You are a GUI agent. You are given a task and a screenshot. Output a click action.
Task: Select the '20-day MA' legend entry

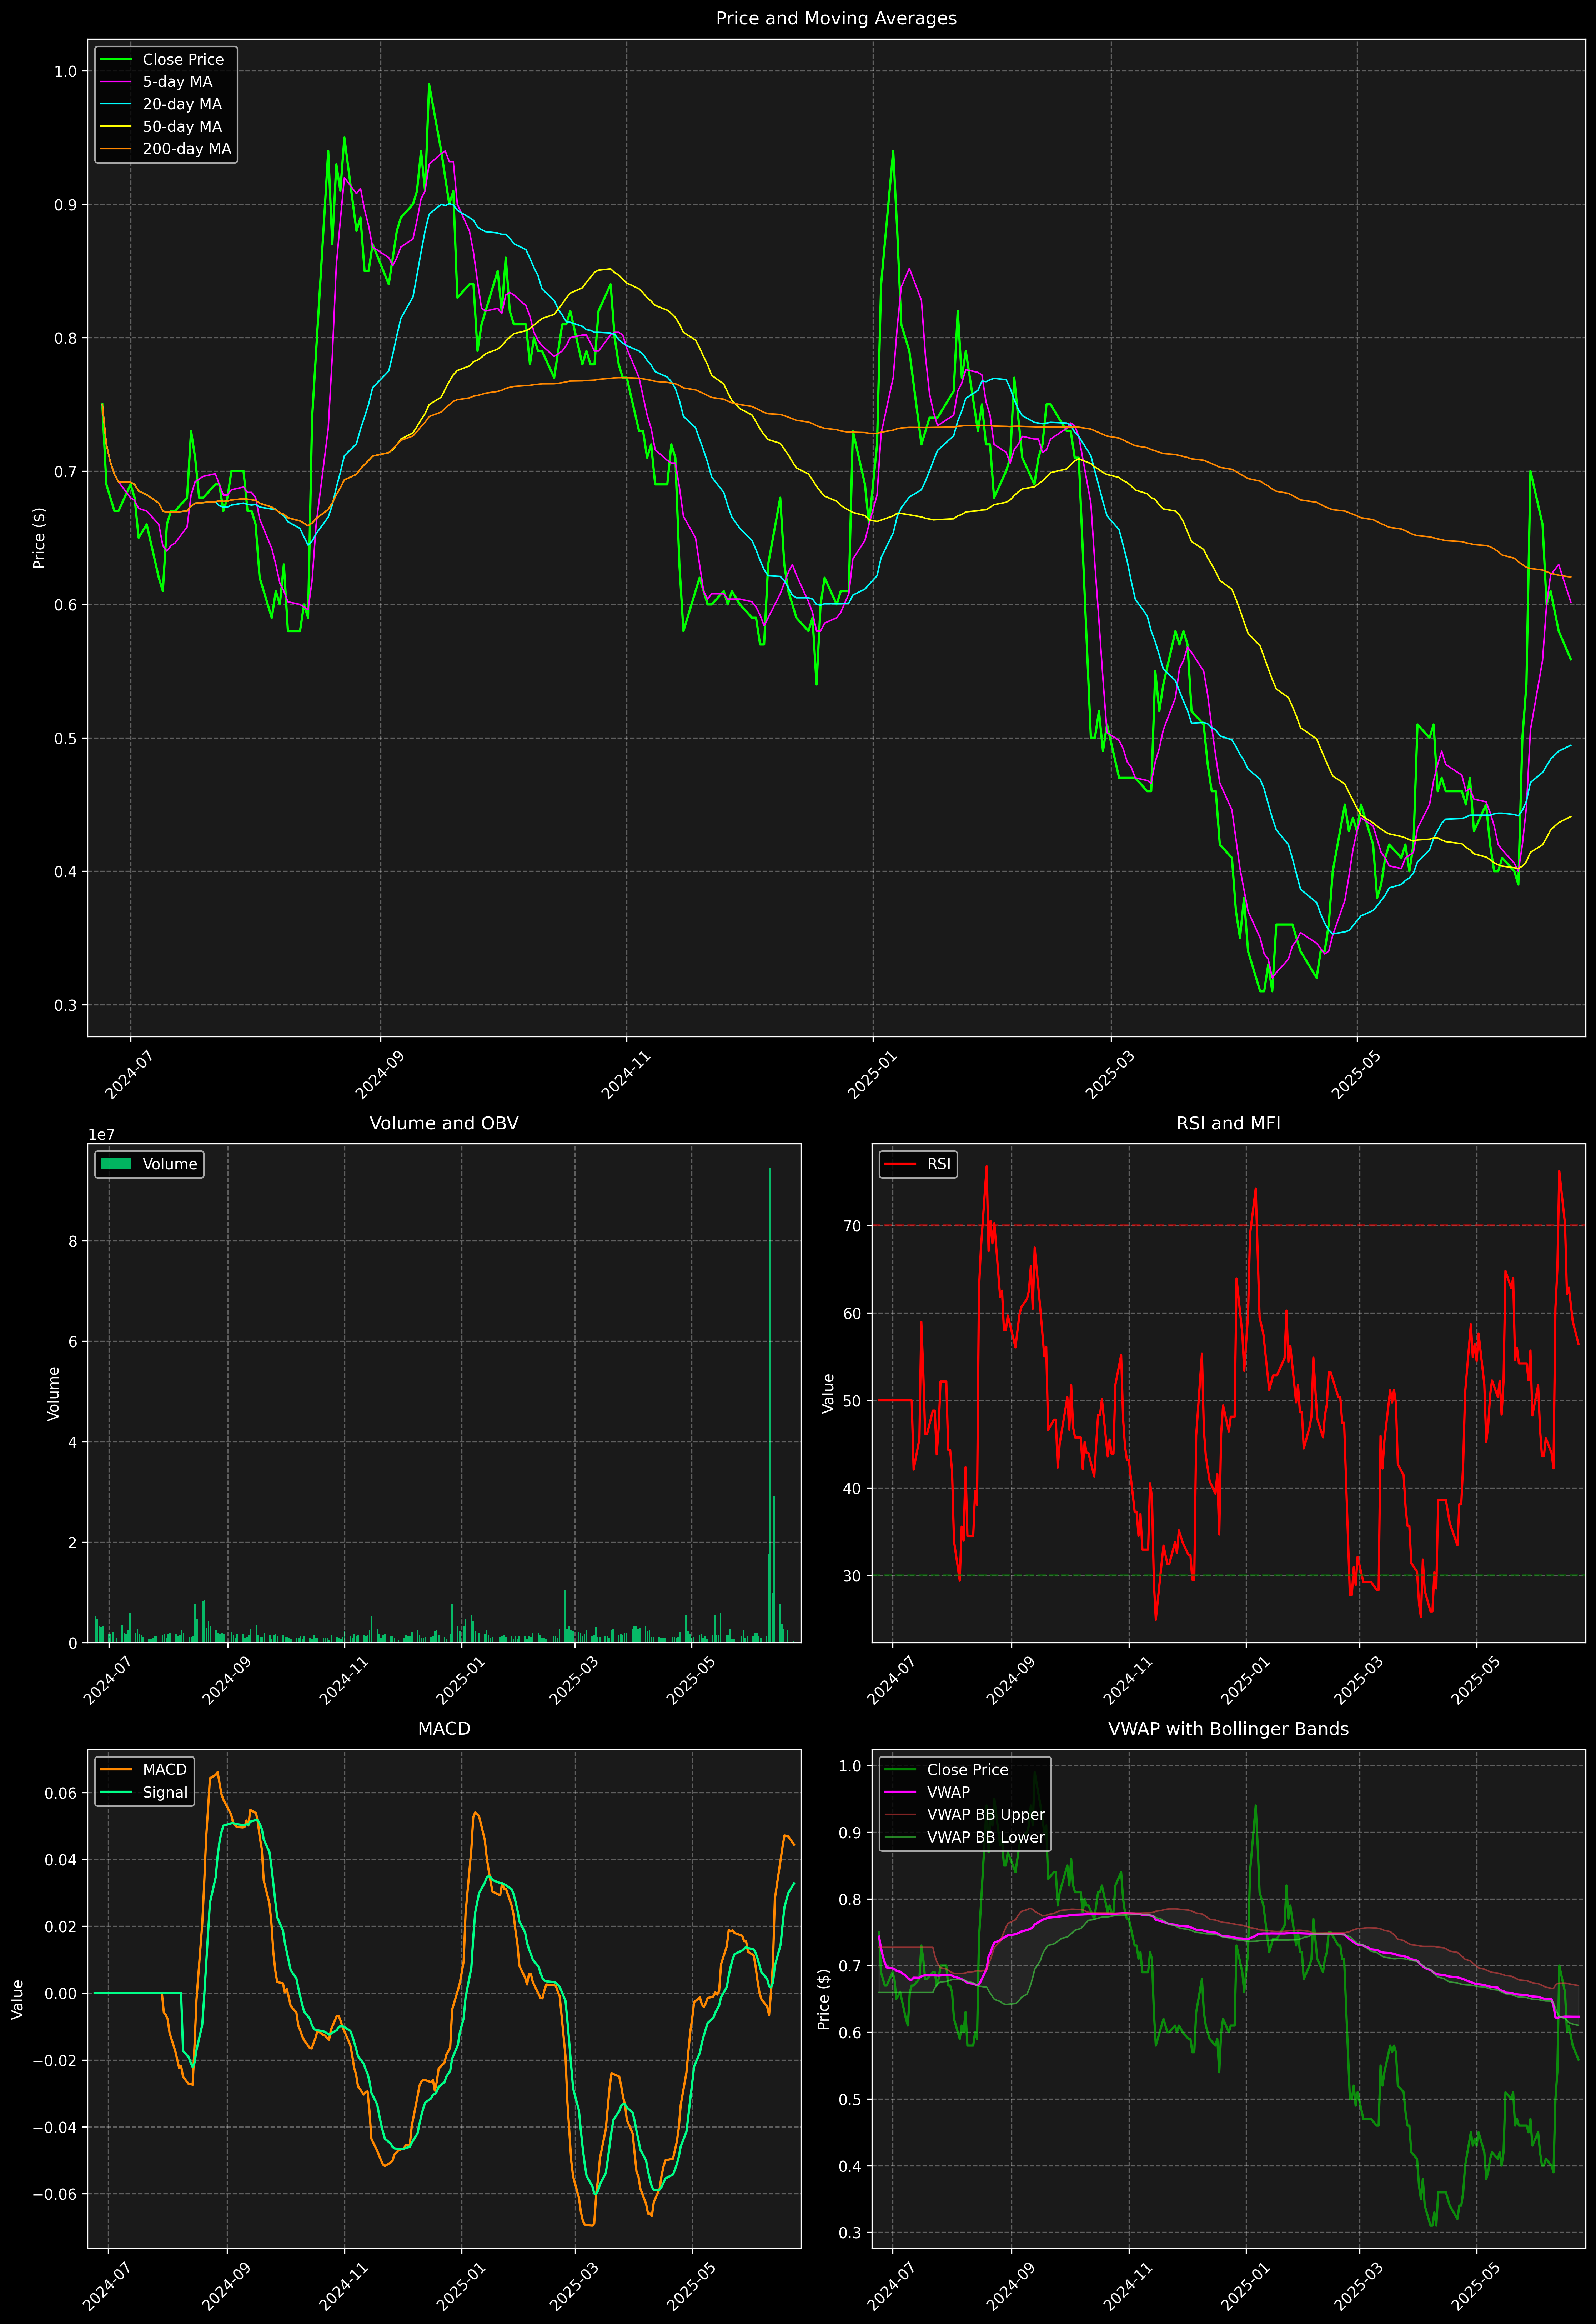click(x=182, y=104)
